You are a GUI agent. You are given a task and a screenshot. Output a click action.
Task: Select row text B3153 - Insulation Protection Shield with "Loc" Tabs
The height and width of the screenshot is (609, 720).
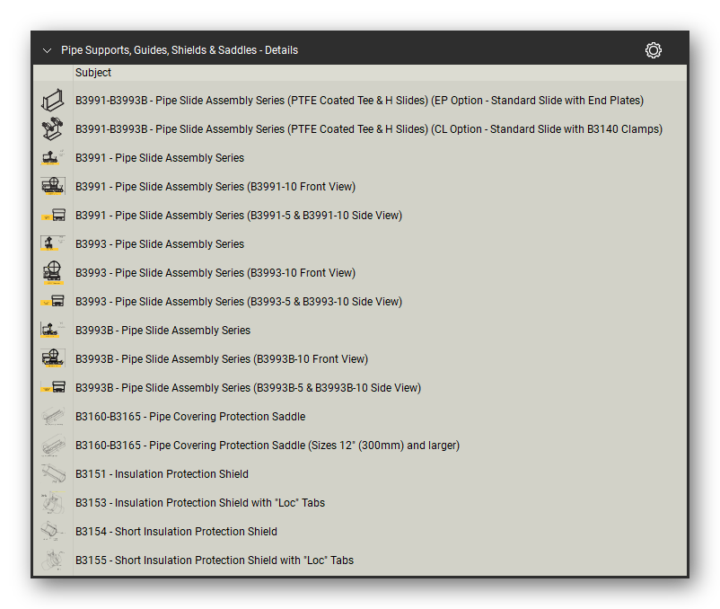200,503
